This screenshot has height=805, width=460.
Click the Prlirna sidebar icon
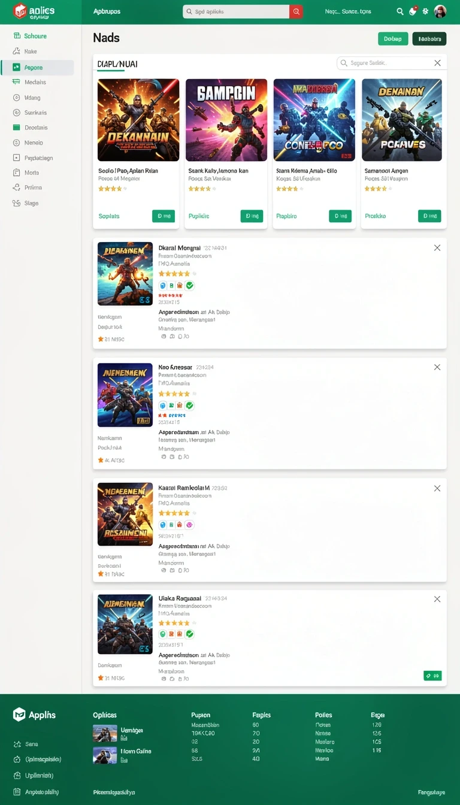(16, 187)
